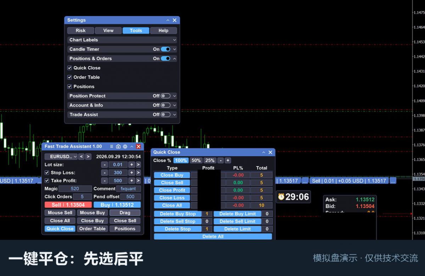Screen dimensions: 425x276
Task: Click the candle timer alarm clock icon
Action: coord(281,197)
